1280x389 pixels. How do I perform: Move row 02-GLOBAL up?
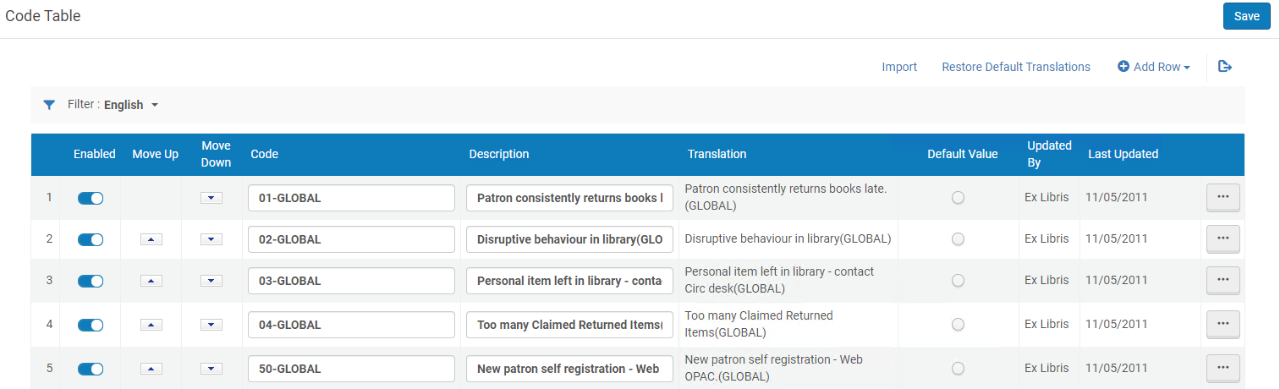tap(151, 239)
